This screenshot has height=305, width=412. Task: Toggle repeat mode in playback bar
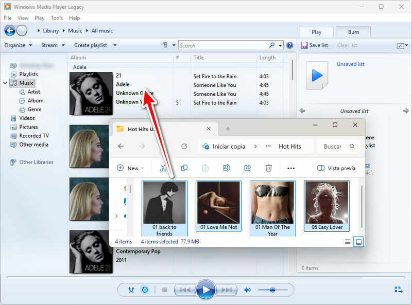coord(145,290)
